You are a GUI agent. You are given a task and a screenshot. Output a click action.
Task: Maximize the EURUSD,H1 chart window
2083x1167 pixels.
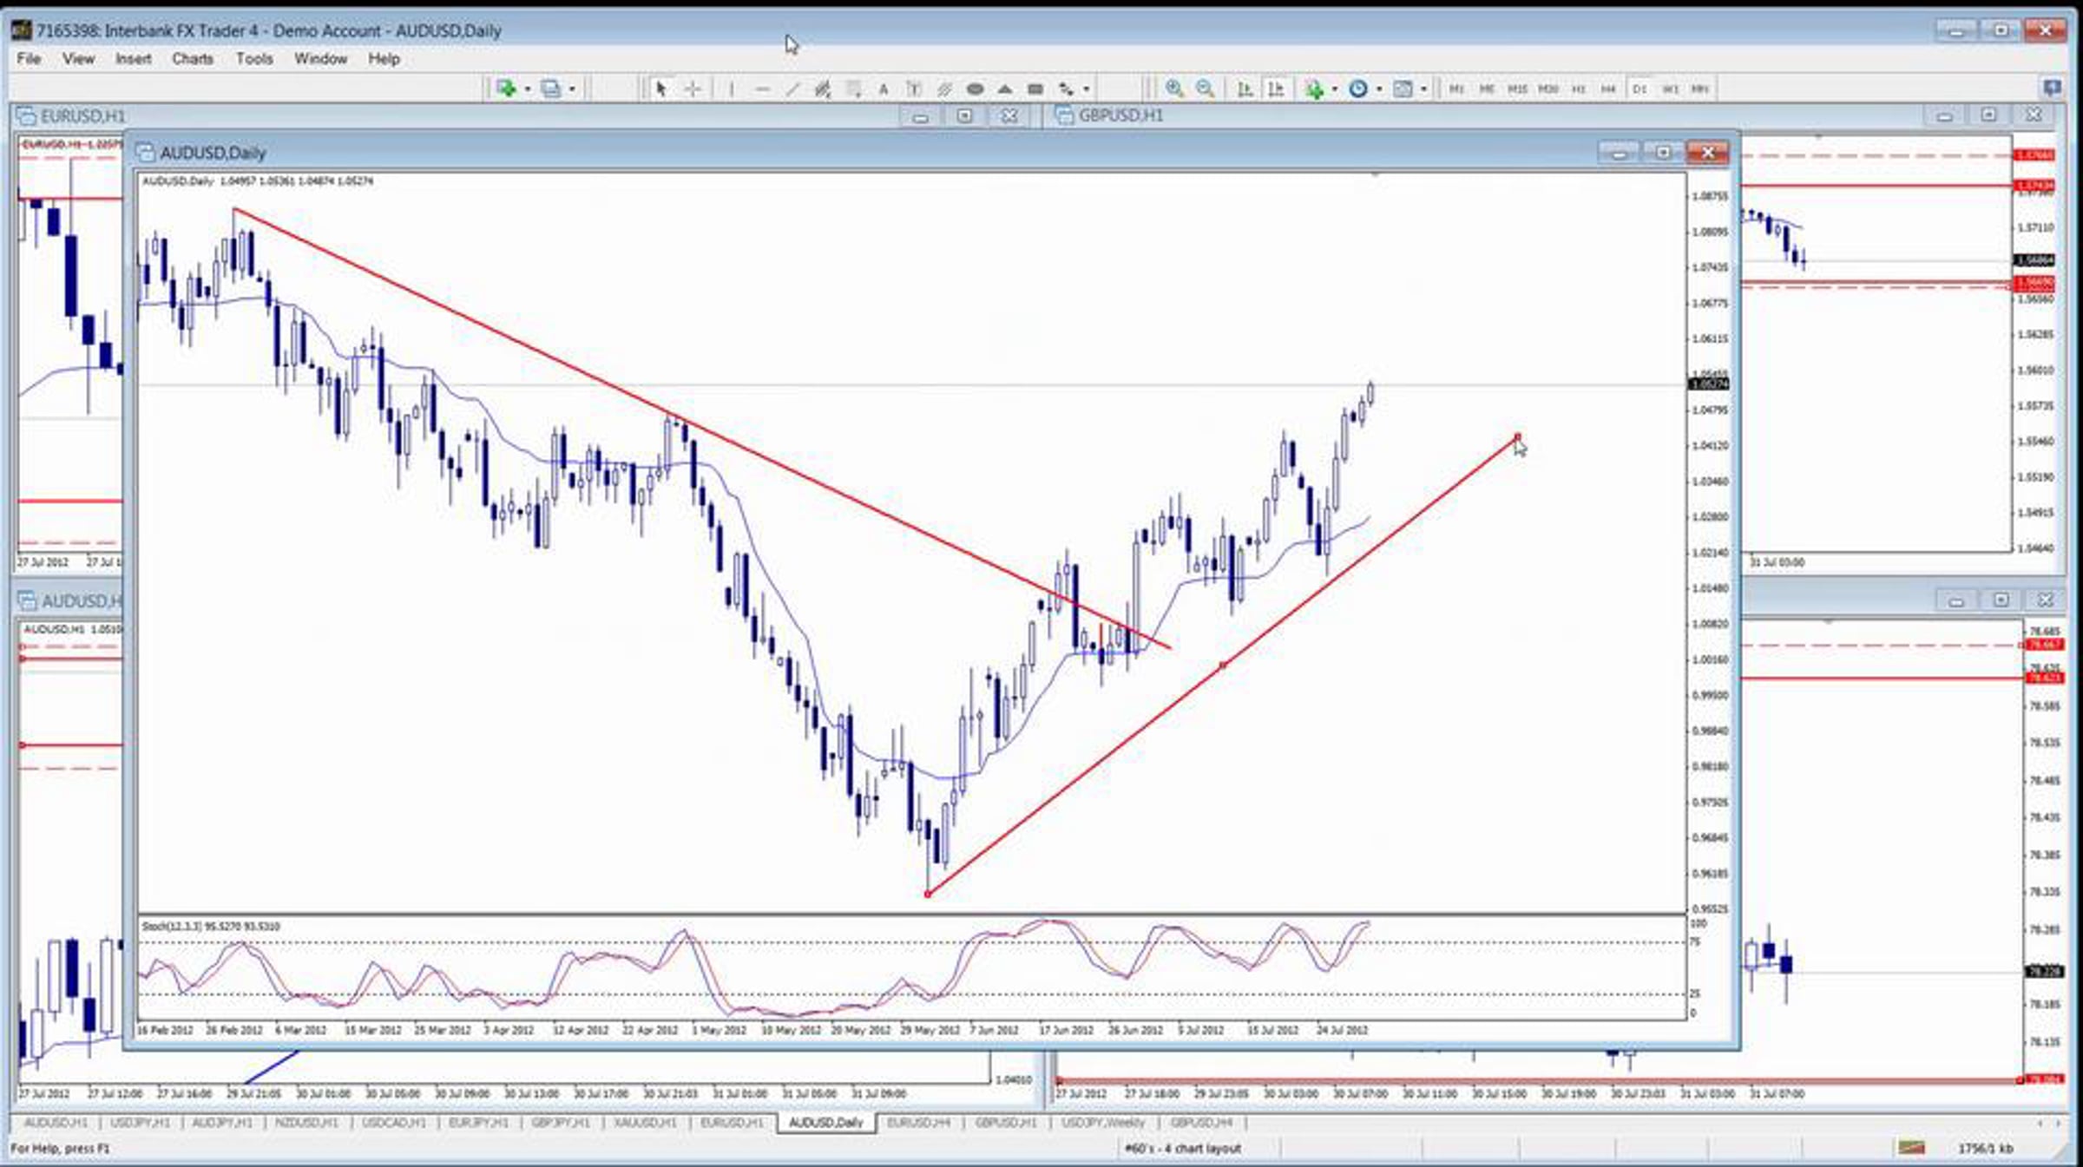click(x=964, y=116)
